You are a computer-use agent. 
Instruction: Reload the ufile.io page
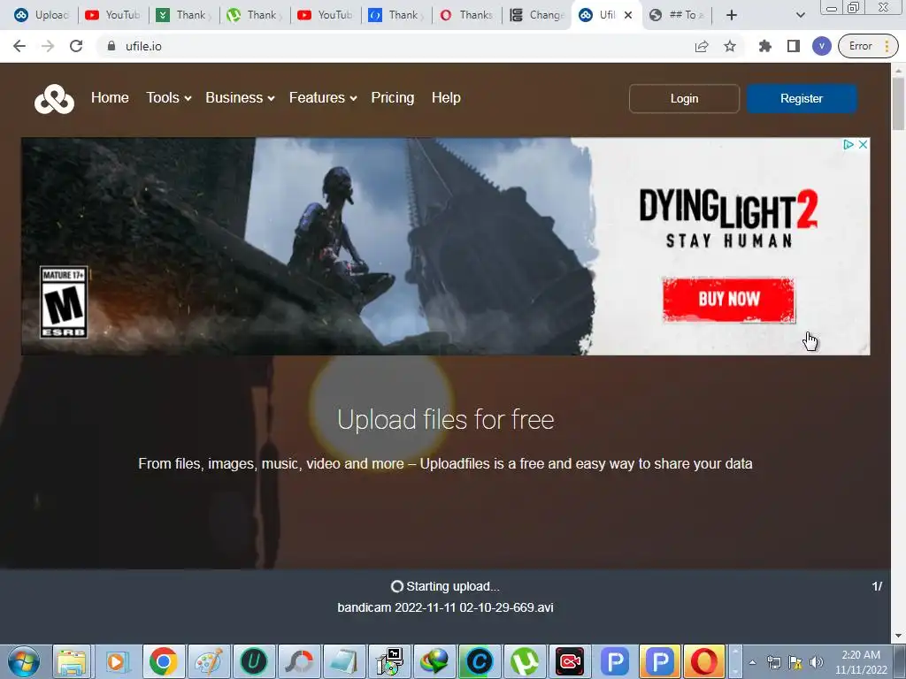coord(76,46)
